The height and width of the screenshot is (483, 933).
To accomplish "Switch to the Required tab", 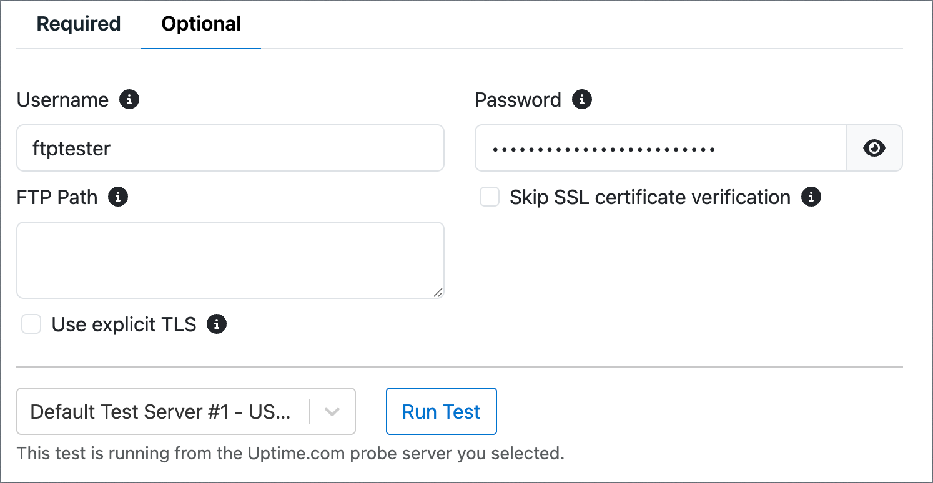I will (x=79, y=24).
